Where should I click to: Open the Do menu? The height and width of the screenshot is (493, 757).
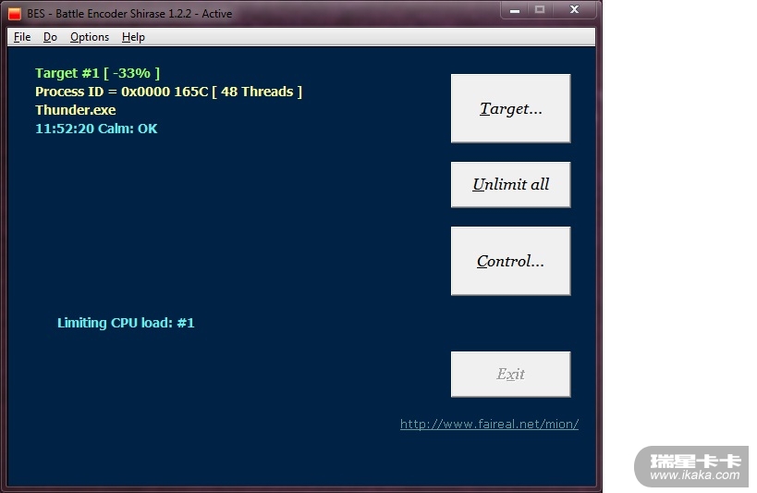50,37
